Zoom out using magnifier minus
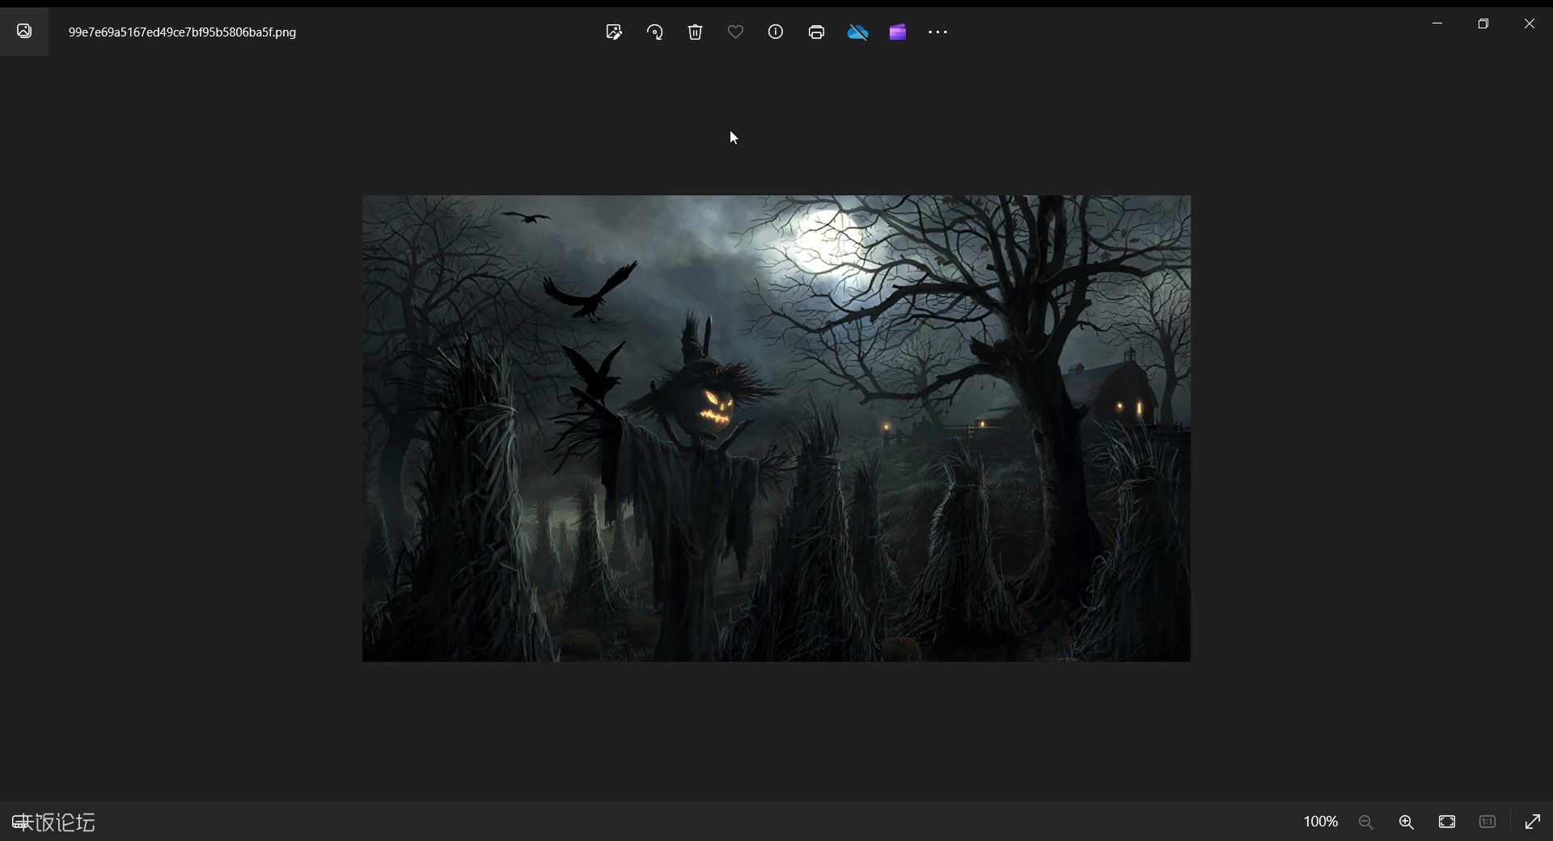Screen dimensions: 1553x841 tap(1366, 822)
